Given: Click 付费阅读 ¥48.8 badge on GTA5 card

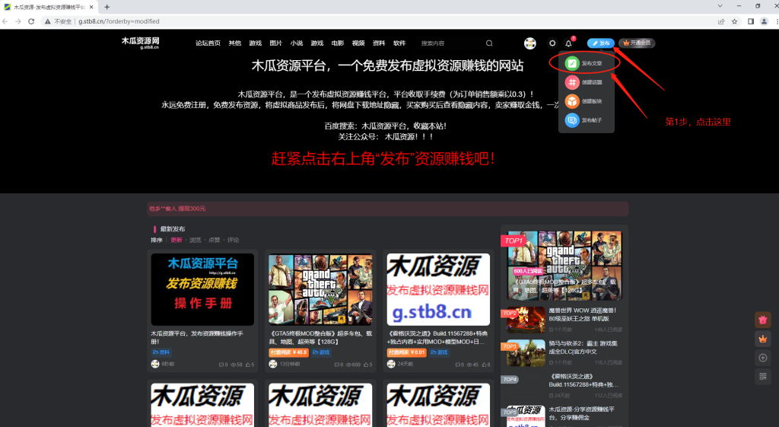Looking at the screenshot, I should click(288, 352).
